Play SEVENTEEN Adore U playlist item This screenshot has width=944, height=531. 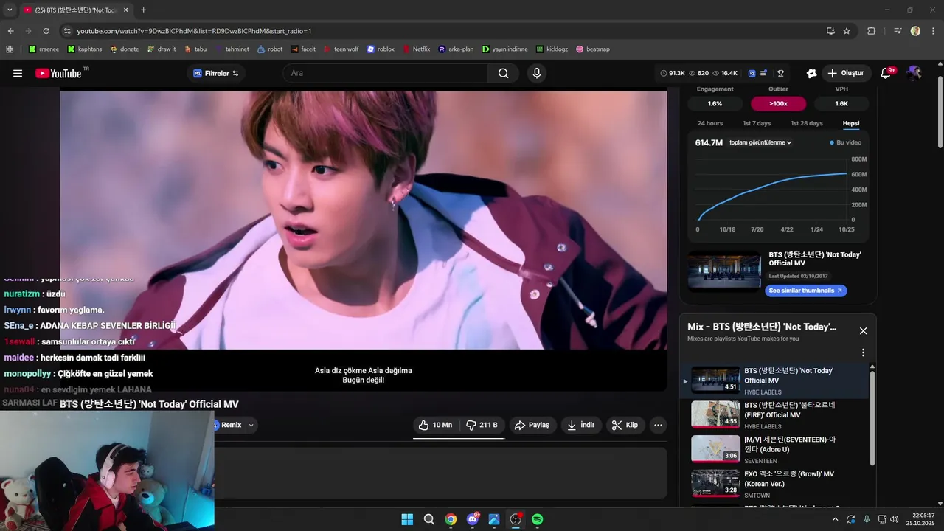[x=774, y=450]
